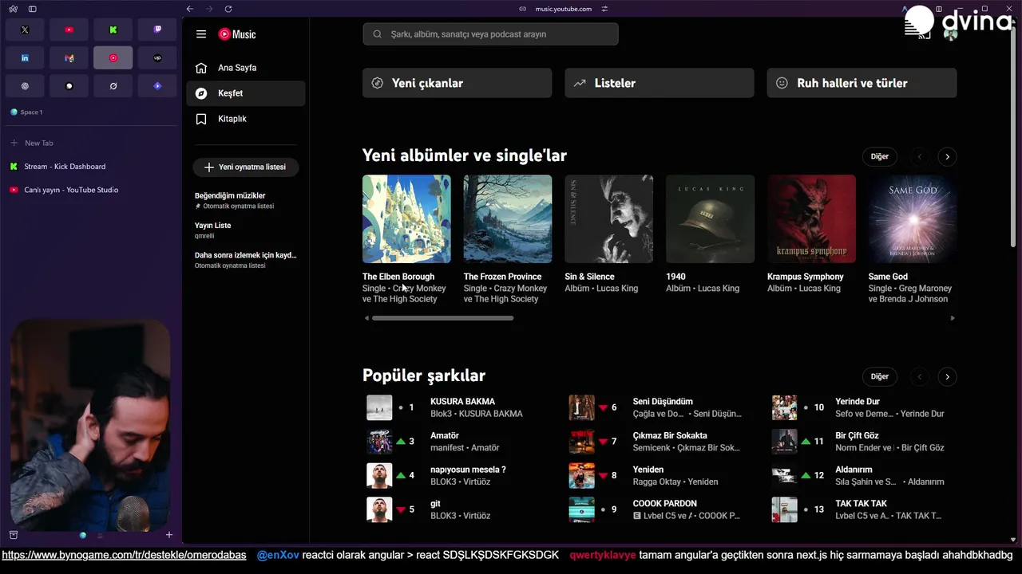Image resolution: width=1022 pixels, height=574 pixels.
Task: Click the Seni Düşündüm song title
Action: pyautogui.click(x=663, y=402)
